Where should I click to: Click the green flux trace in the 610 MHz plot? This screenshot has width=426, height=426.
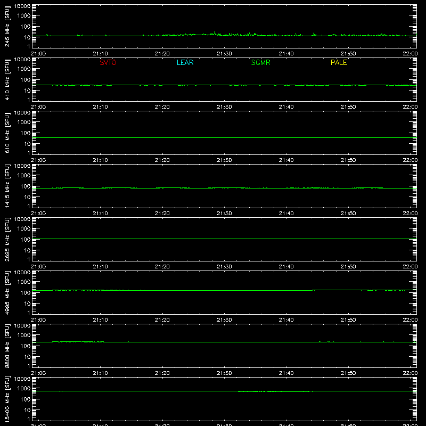pyautogui.click(x=224, y=138)
